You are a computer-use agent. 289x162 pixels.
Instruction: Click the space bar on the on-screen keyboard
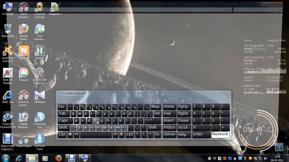coord(96,135)
